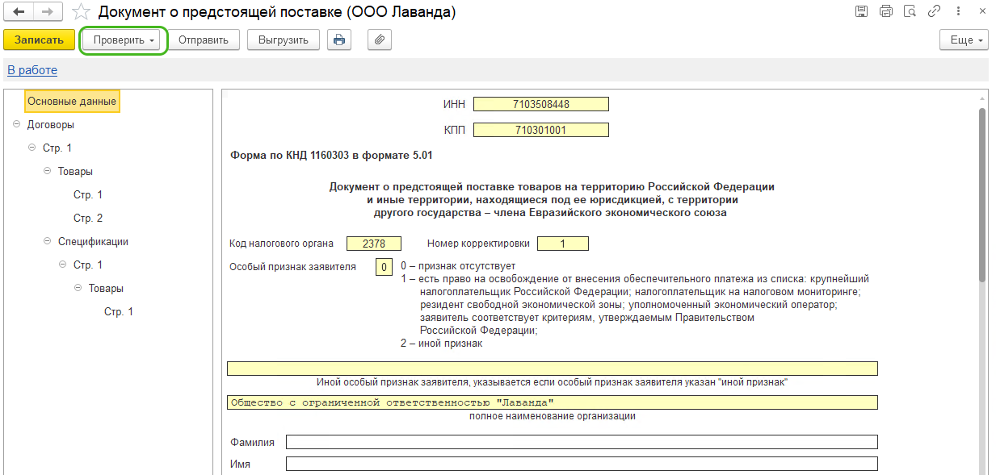Open the Еще menu
Screen dimensions: 996x475
(x=964, y=40)
